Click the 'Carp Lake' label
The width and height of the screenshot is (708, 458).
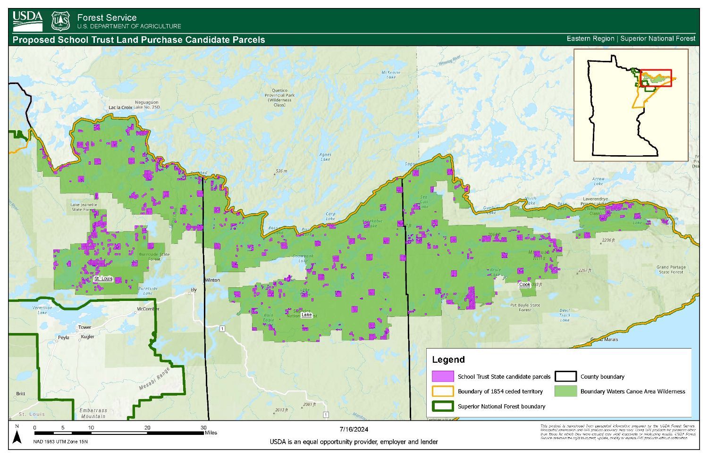(x=330, y=216)
